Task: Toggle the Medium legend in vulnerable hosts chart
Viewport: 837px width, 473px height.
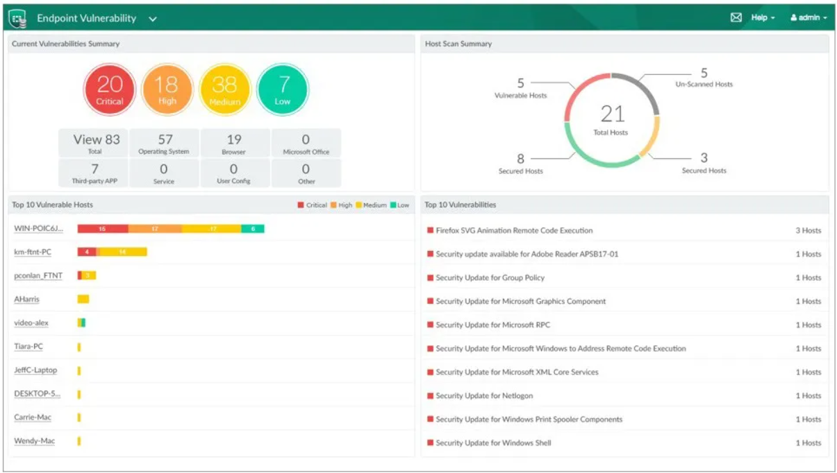Action: [x=371, y=205]
